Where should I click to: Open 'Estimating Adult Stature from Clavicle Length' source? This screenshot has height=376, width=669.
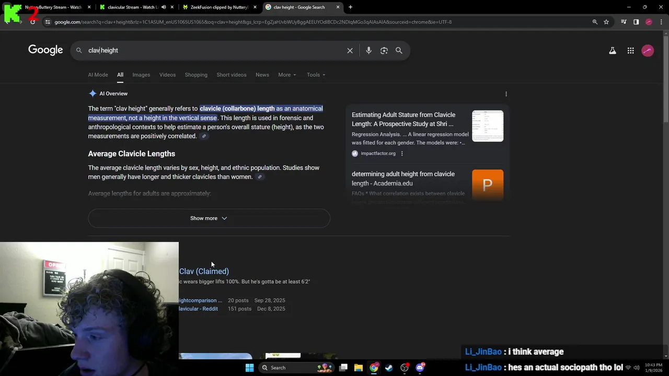point(403,120)
